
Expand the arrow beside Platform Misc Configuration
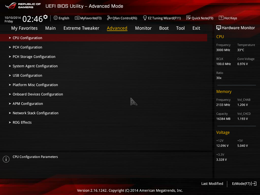pos(10,85)
